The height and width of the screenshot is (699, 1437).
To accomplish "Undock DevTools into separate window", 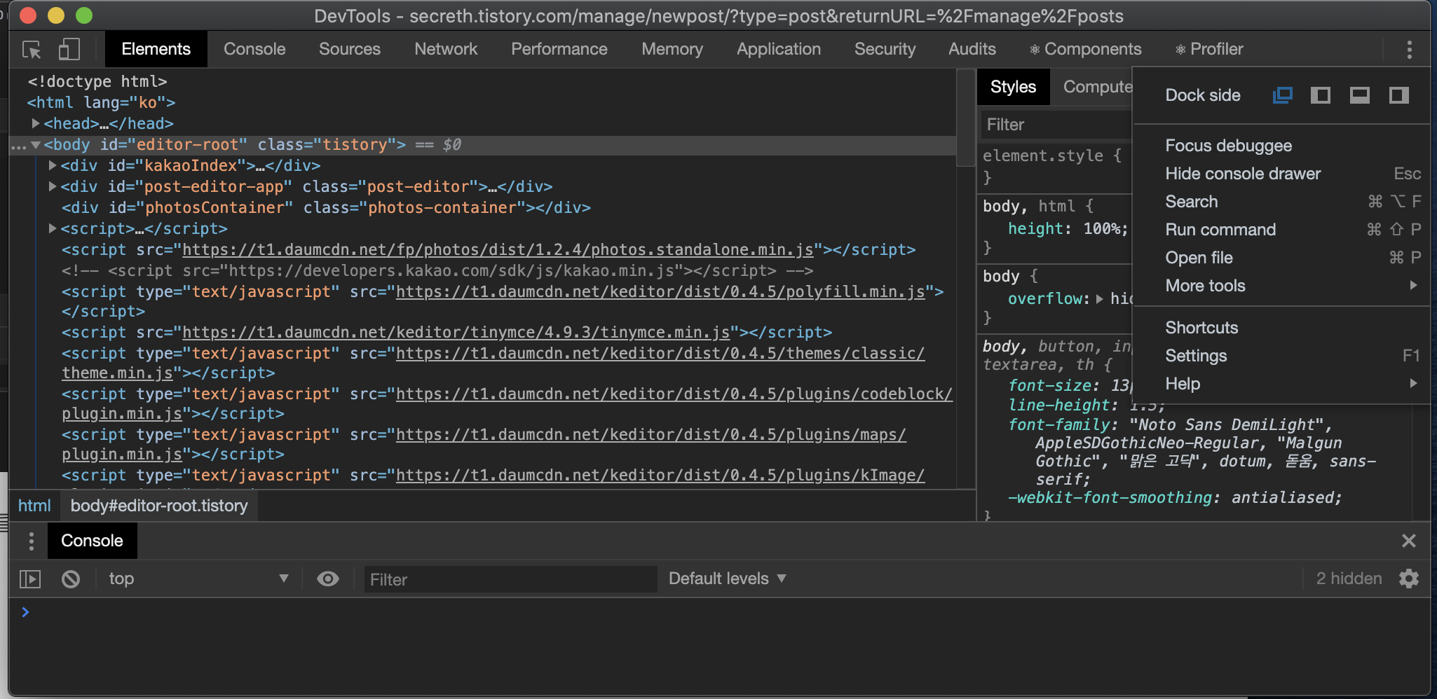I will point(1282,95).
